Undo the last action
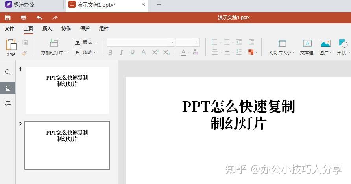Image resolution: width=351 pixels, height=184 pixels. click(39, 18)
